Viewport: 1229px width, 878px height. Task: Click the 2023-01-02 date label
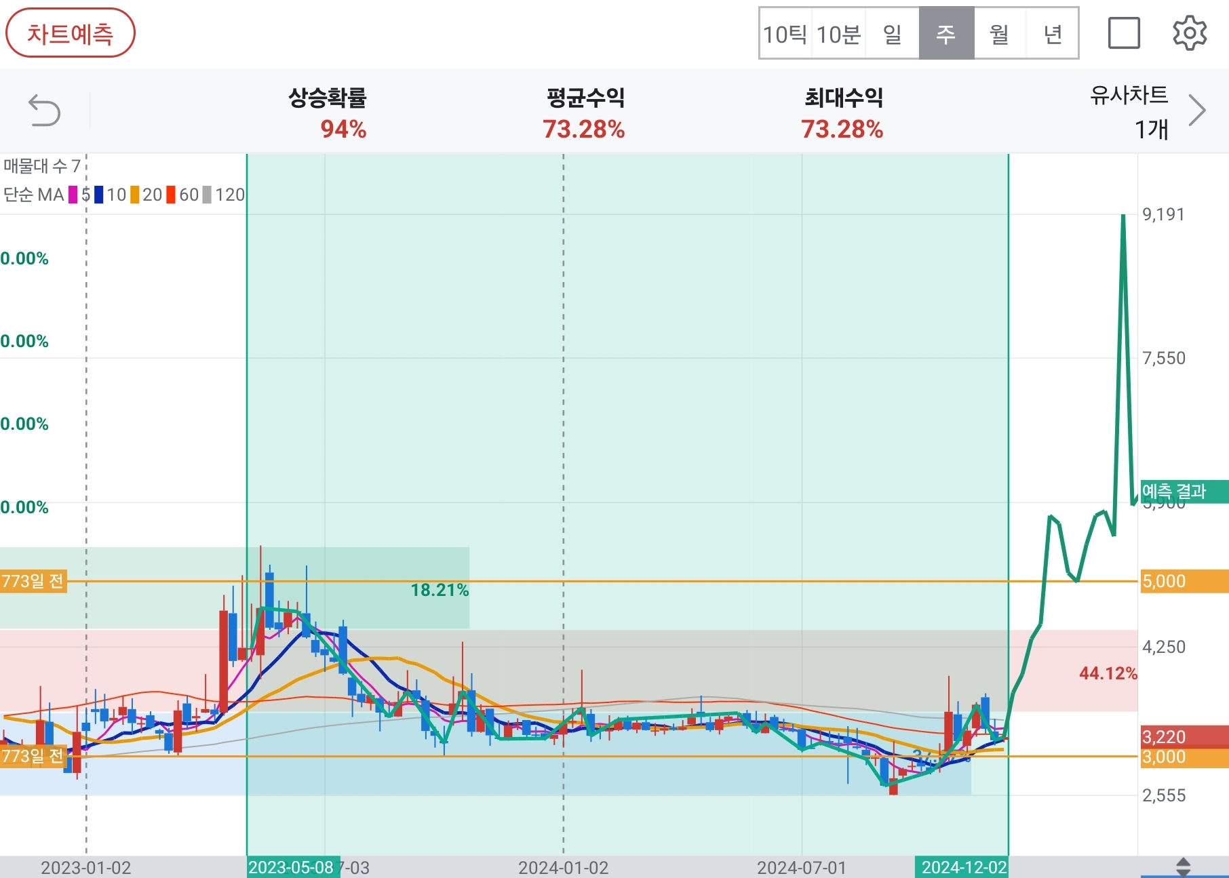(86, 868)
